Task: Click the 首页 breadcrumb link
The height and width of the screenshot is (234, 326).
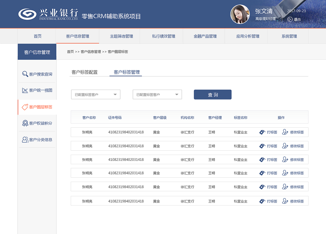Action: (70, 52)
